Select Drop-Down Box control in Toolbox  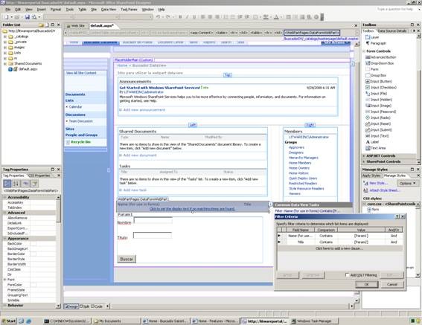pos(380,63)
